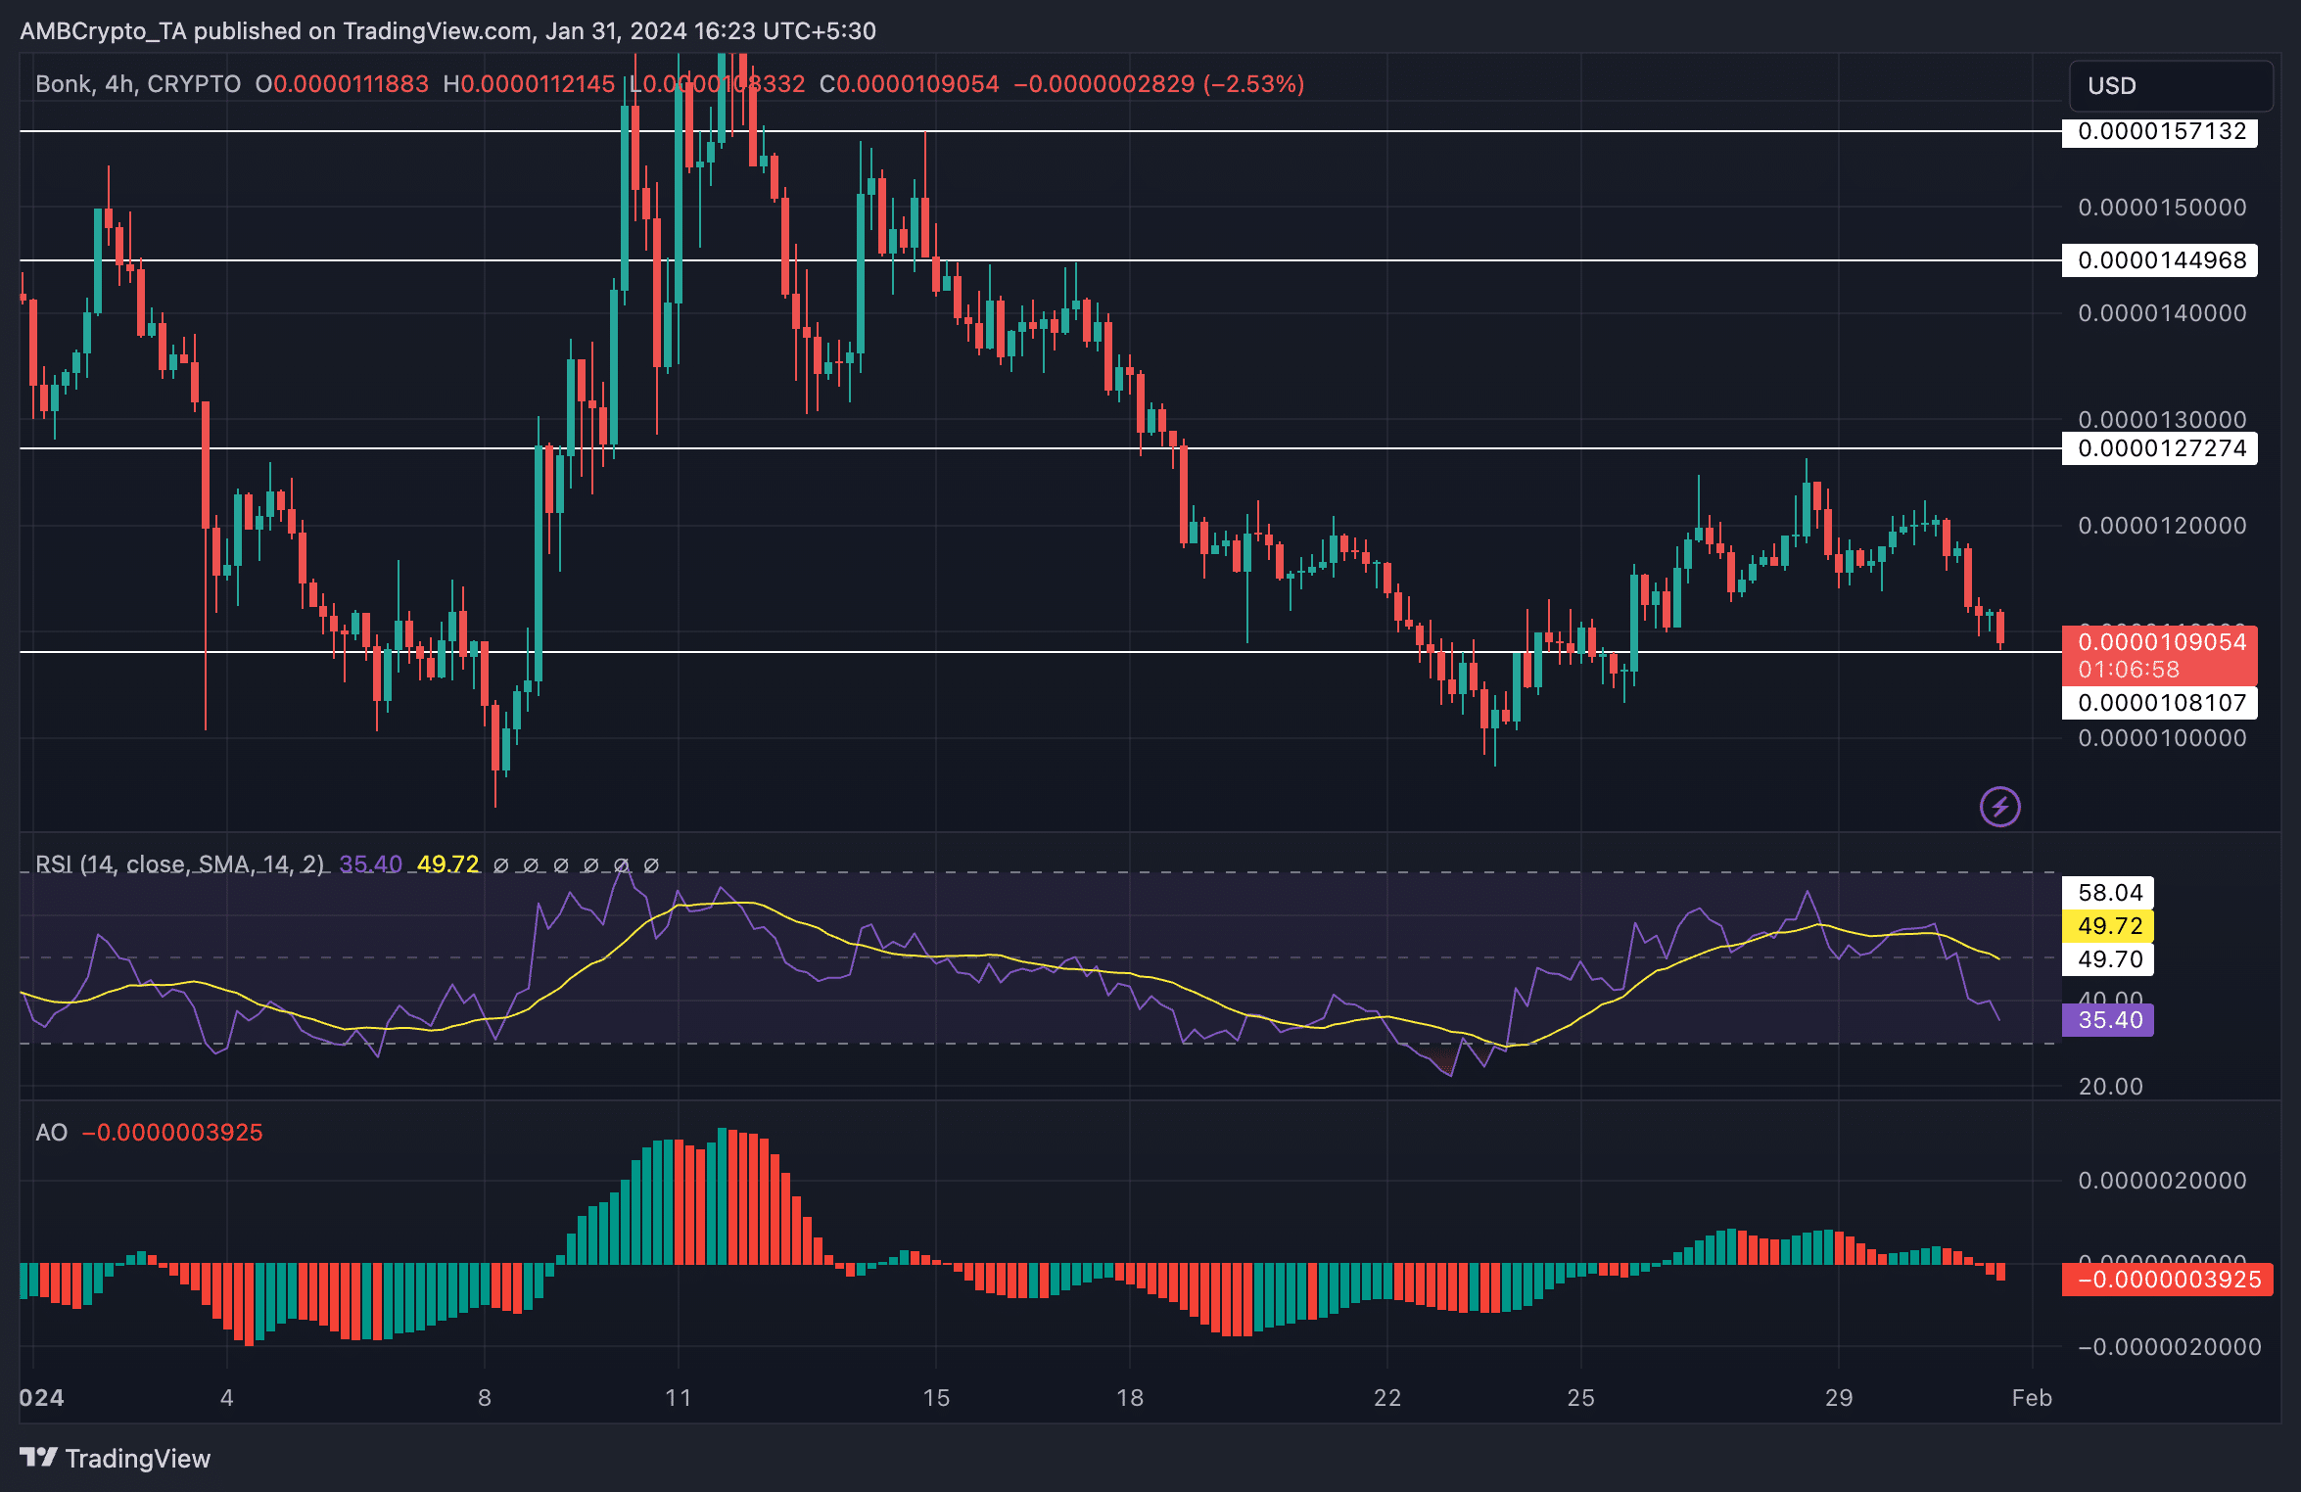Image resolution: width=2301 pixels, height=1492 pixels.
Task: Click the open price value O0.0000111883
Action: (342, 84)
